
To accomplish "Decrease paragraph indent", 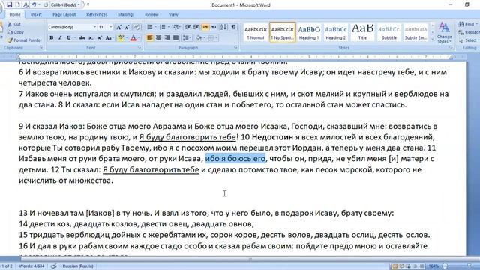I will click(x=188, y=27).
